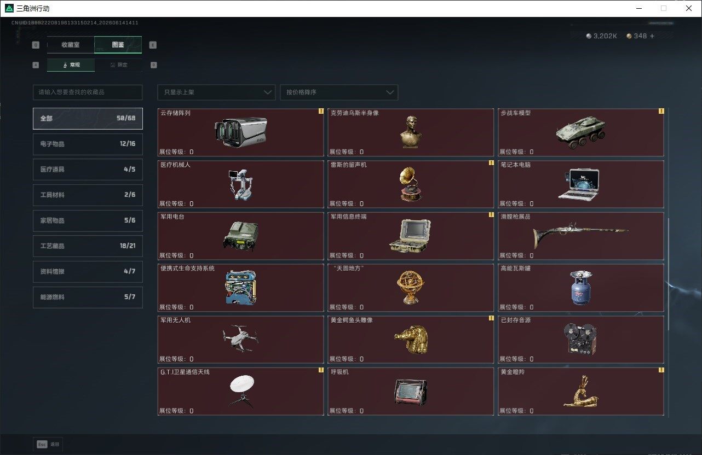
Task: Open the 军用信息终端 rugged terminal item
Action: click(x=411, y=236)
